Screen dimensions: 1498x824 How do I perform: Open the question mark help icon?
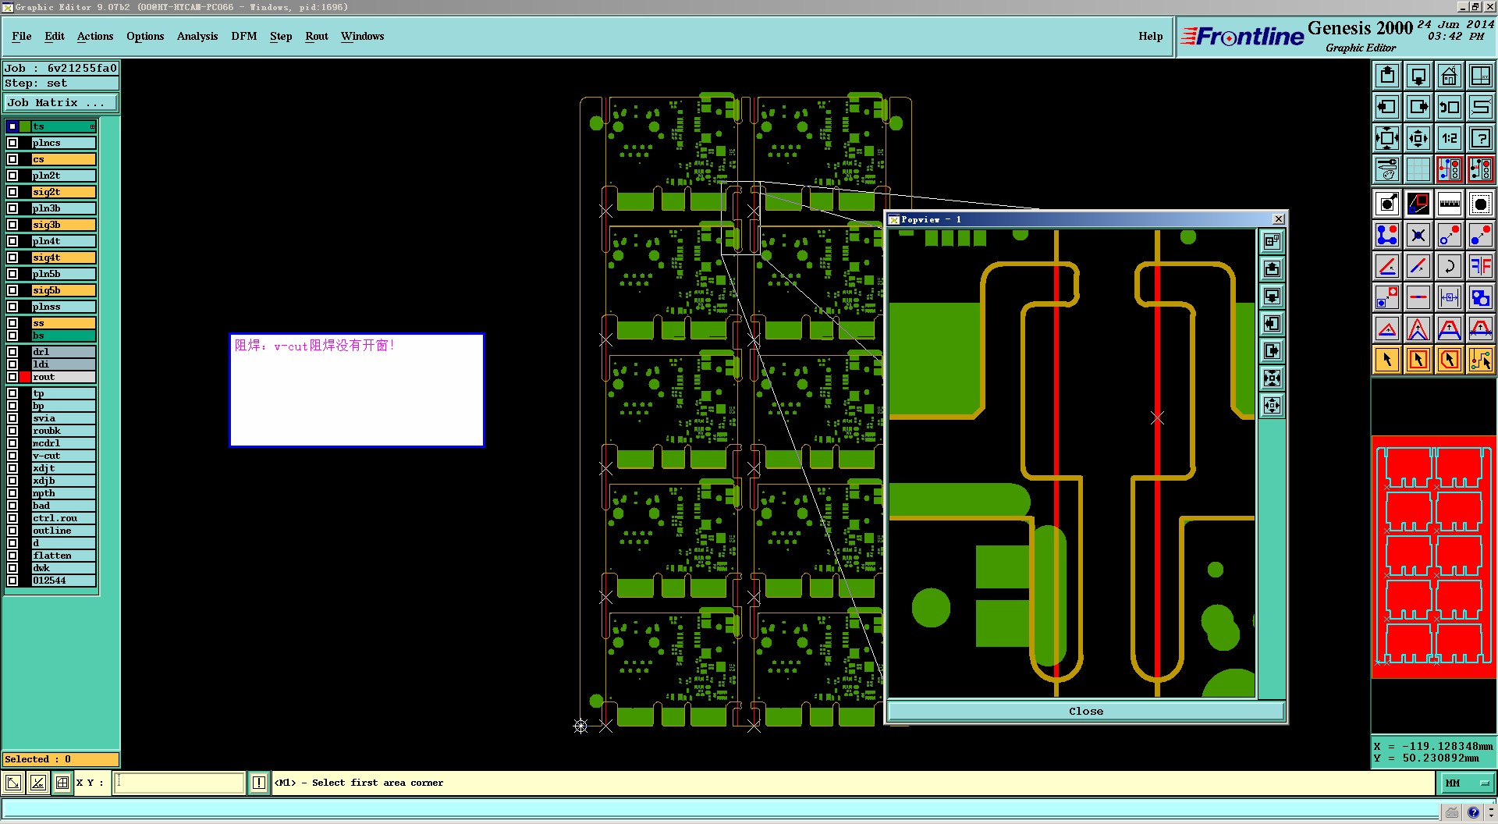coord(1480,138)
